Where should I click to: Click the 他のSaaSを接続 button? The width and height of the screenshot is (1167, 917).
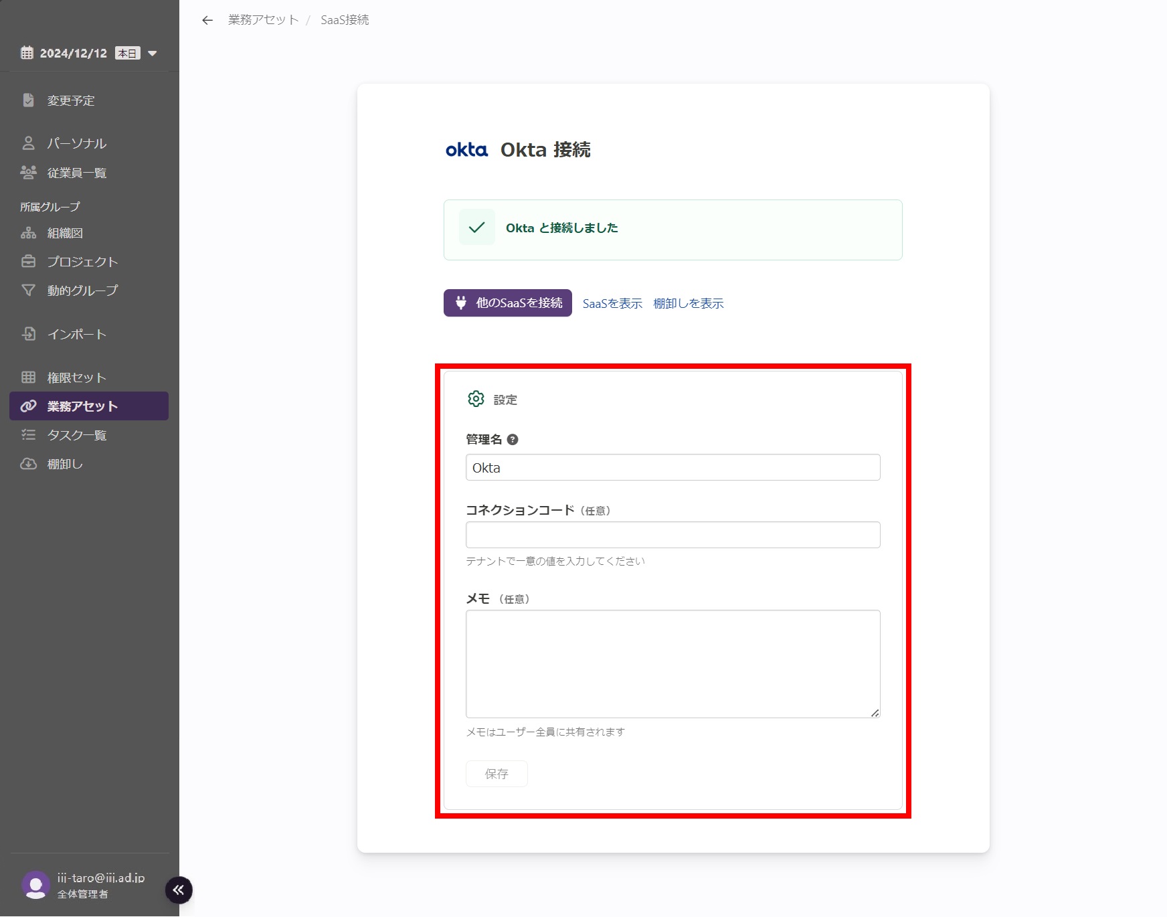click(x=508, y=303)
